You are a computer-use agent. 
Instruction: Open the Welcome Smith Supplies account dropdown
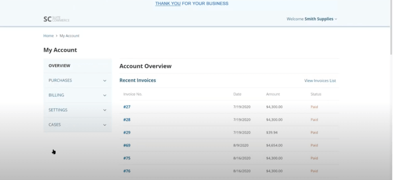pyautogui.click(x=312, y=19)
